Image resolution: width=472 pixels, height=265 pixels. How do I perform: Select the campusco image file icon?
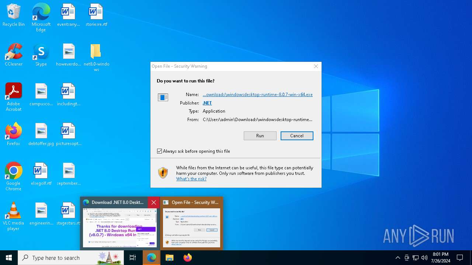pos(41,95)
